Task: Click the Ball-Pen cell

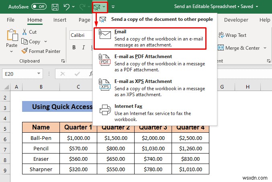Action: [x=41, y=138]
